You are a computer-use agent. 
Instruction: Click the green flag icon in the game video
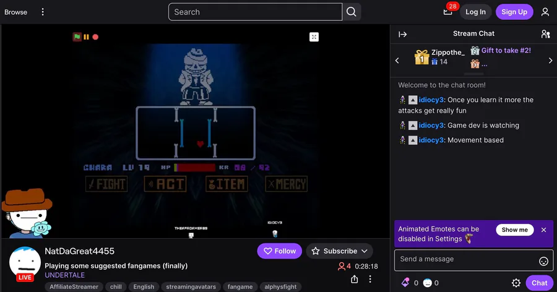(77, 36)
